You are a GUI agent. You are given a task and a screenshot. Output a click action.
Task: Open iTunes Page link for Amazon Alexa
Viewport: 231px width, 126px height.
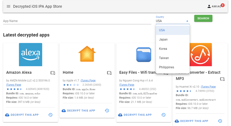click(x=14, y=85)
